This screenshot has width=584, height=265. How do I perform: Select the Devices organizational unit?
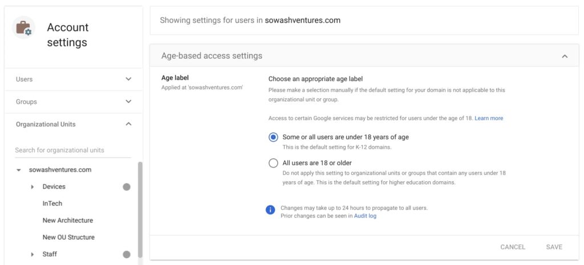pos(54,187)
